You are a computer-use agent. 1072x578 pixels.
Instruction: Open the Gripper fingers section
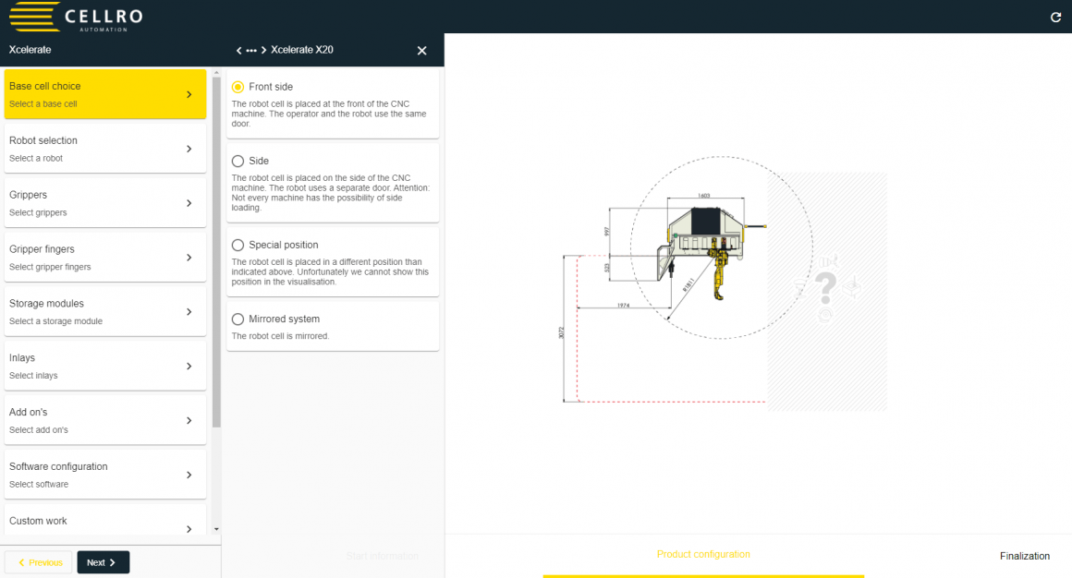click(105, 257)
